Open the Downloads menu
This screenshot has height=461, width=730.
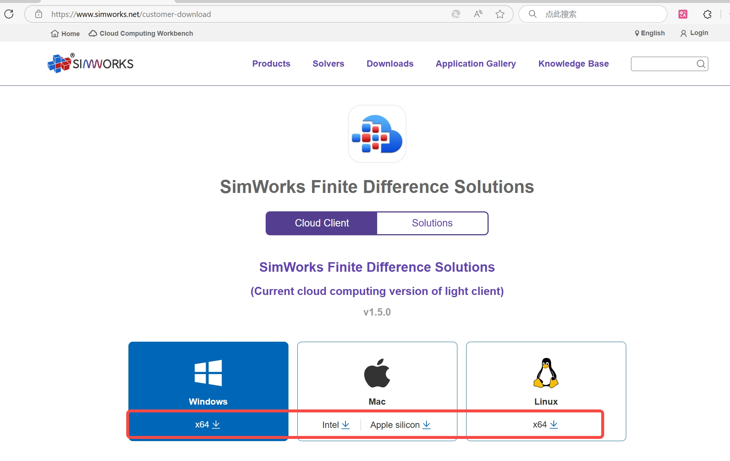(390, 64)
